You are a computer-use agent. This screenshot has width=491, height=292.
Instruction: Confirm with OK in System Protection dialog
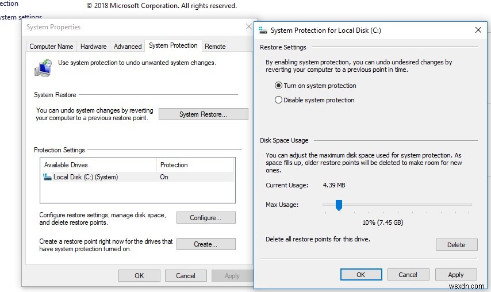(x=361, y=275)
